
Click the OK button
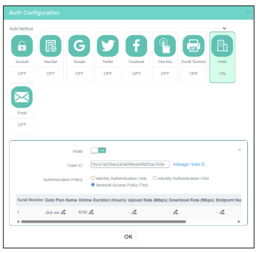128,237
